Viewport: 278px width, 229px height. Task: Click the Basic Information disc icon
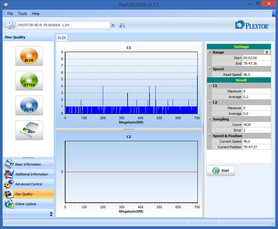(x=9, y=164)
